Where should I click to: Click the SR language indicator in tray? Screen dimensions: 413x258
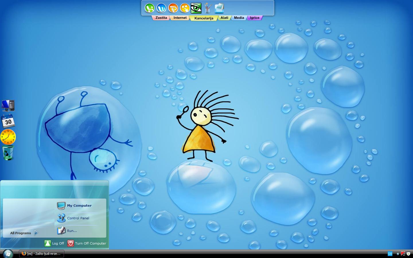(390, 254)
